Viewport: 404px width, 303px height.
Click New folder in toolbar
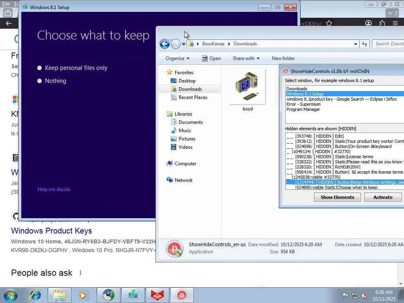click(x=283, y=58)
